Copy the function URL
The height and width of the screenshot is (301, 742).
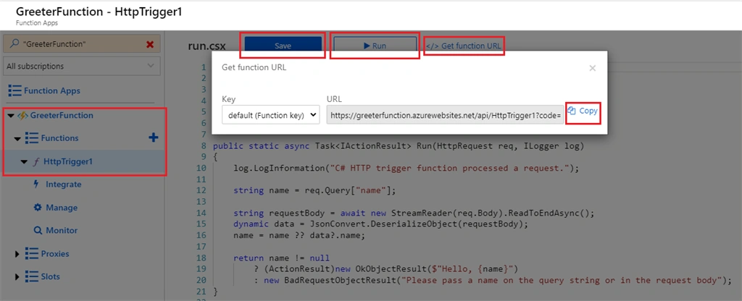pyautogui.click(x=584, y=111)
